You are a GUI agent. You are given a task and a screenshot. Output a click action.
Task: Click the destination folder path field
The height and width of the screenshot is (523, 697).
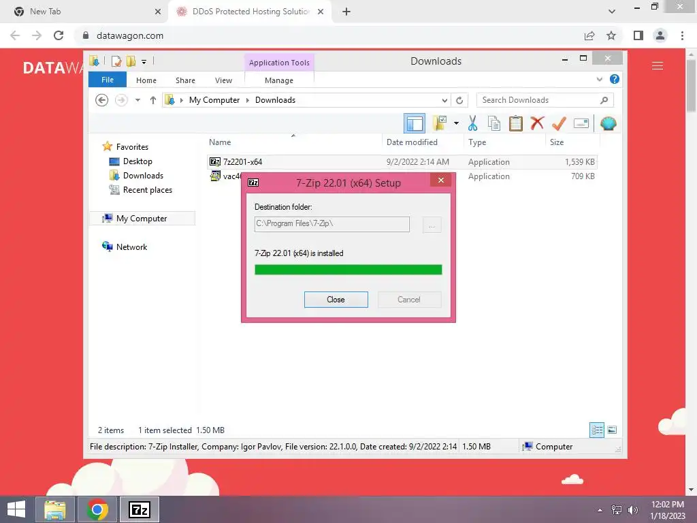point(331,223)
